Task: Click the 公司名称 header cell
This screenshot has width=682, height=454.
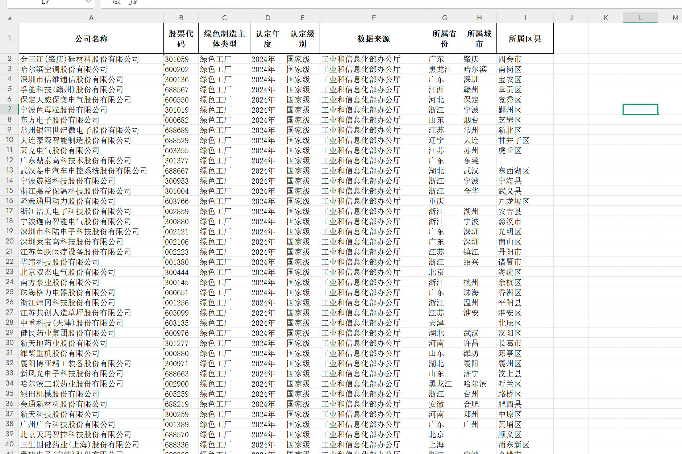Action: pyautogui.click(x=91, y=38)
